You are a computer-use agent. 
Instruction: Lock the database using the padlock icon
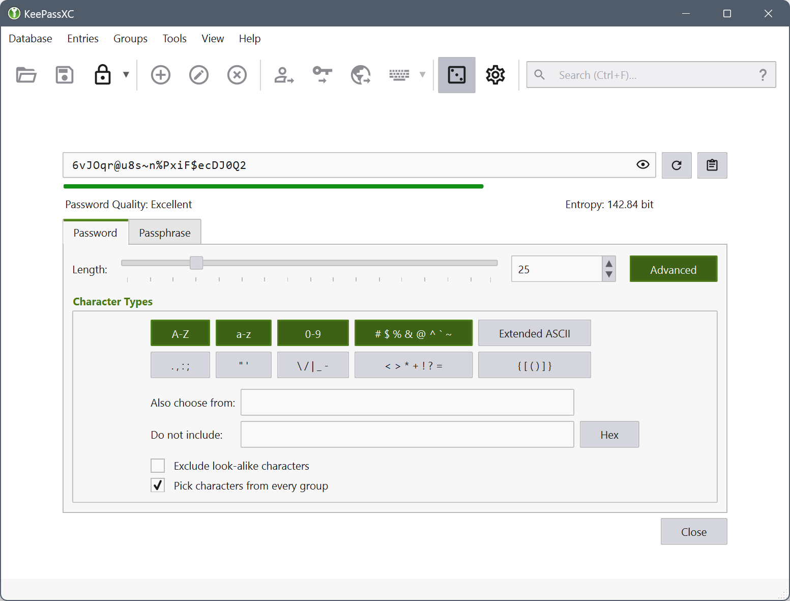102,75
